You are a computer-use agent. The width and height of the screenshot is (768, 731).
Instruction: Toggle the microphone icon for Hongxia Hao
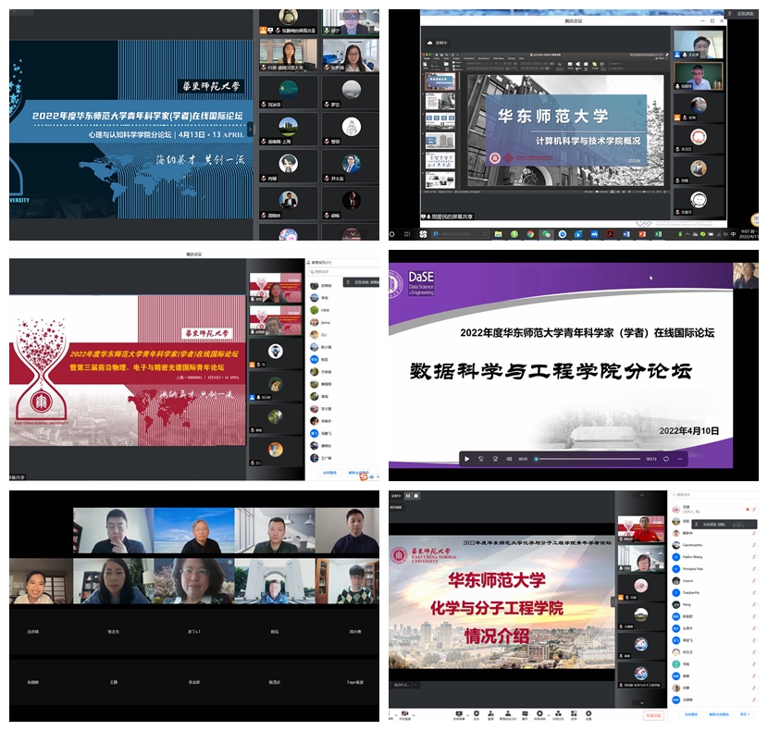(x=754, y=569)
